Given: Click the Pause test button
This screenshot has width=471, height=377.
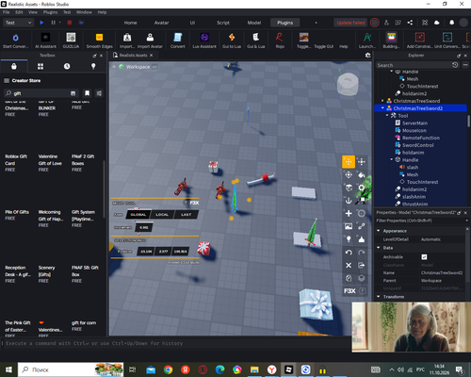Looking at the screenshot, I should 53,23.
